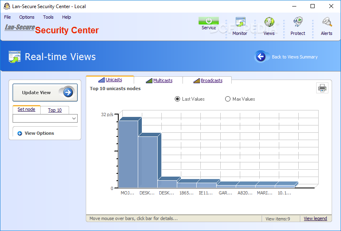Select the Max Values radio button
The height and width of the screenshot is (231, 341).
(228, 99)
